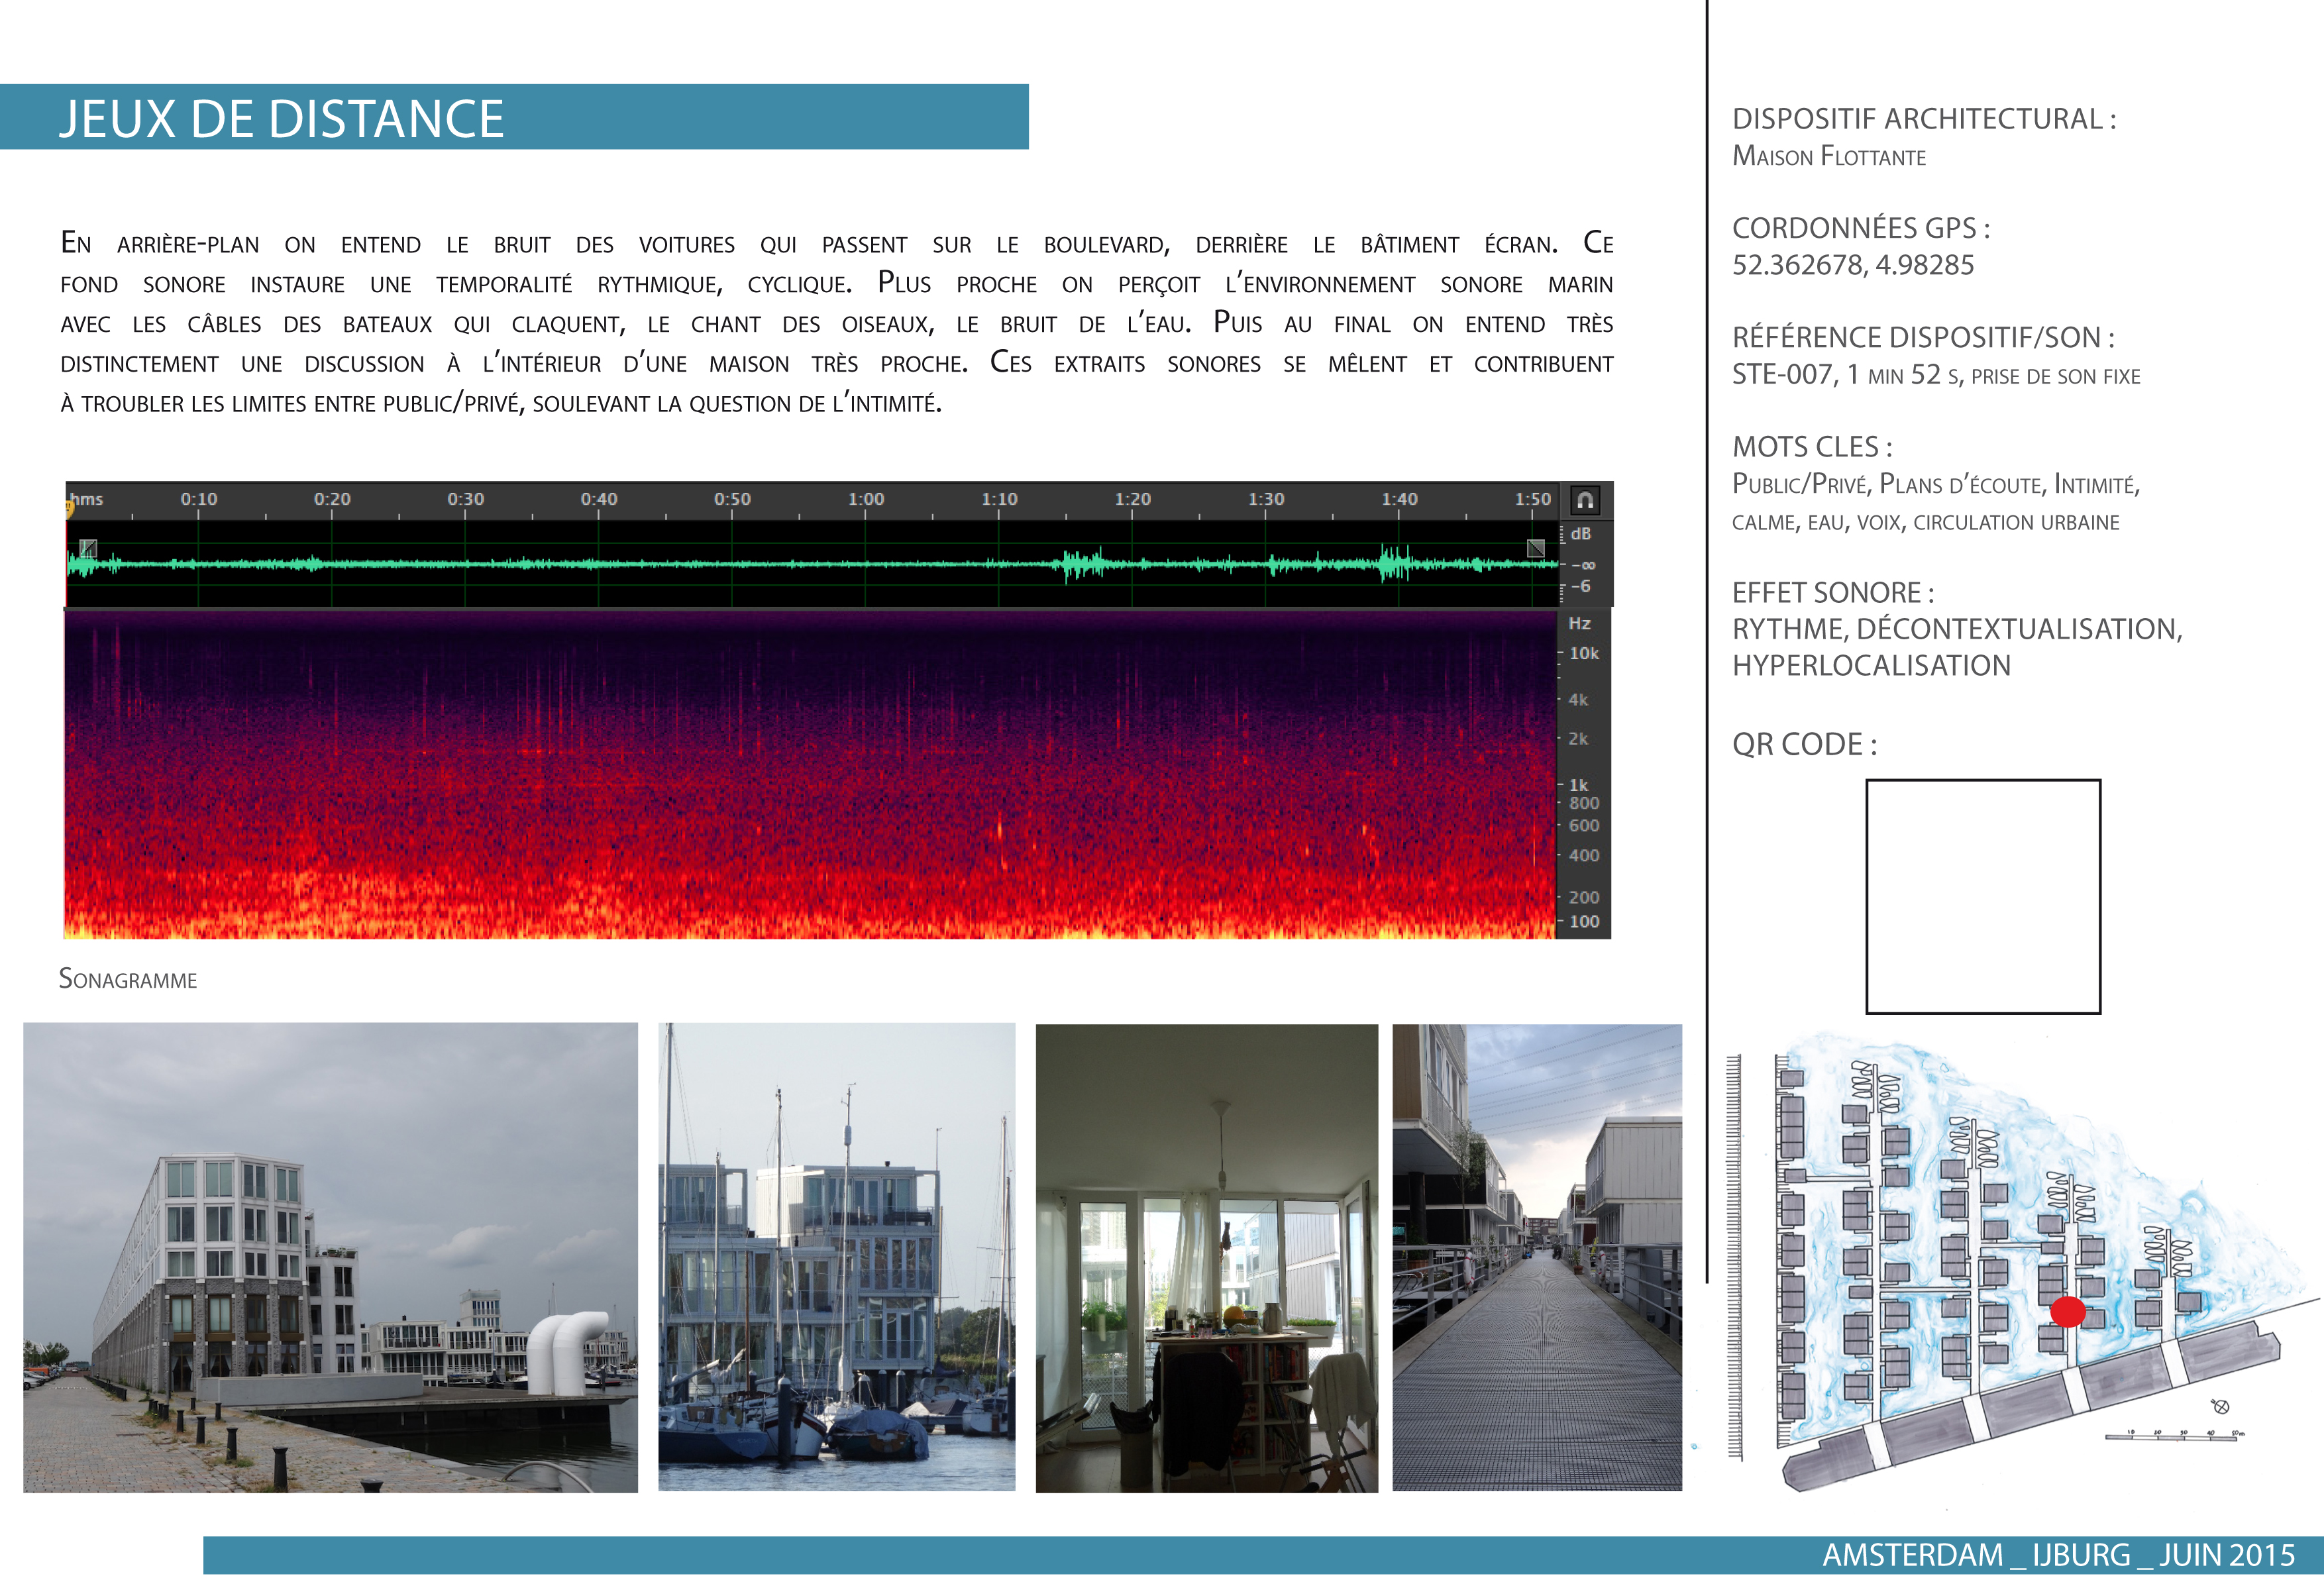Click the 'STE-007' reference line
This screenshot has width=2324, height=1580.
pos(1936,375)
